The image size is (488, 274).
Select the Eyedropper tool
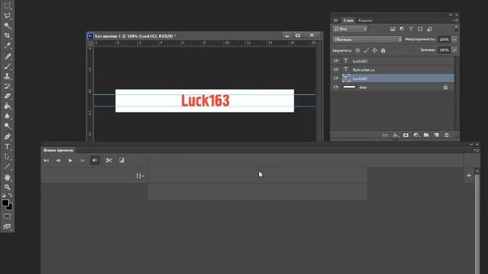point(7,46)
